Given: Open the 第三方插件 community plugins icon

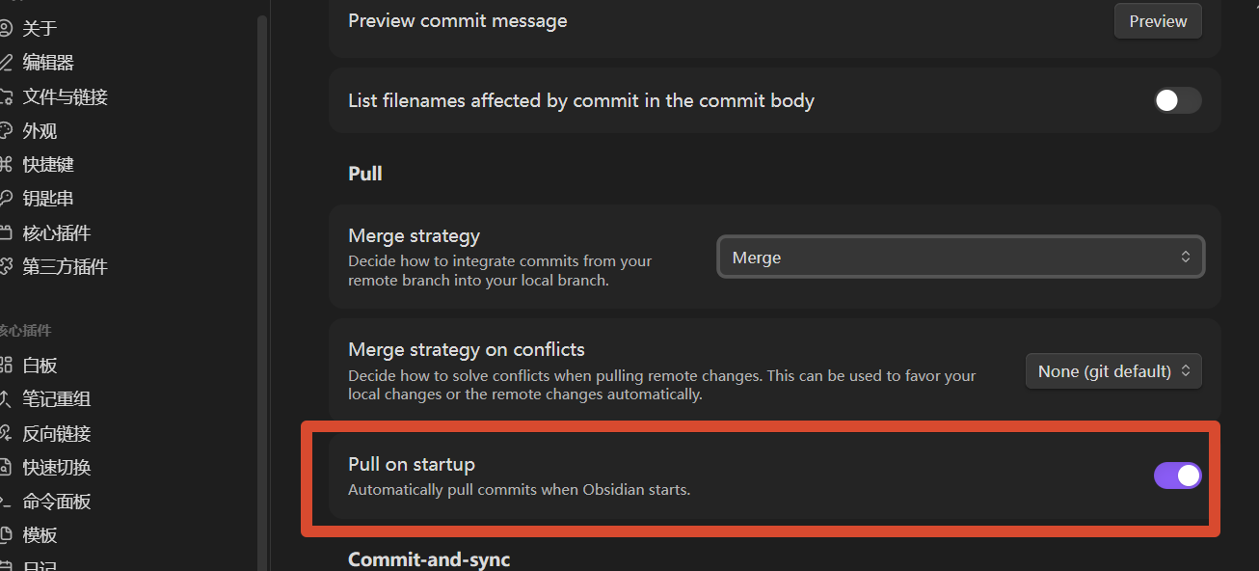Looking at the screenshot, I should pos(5,267).
